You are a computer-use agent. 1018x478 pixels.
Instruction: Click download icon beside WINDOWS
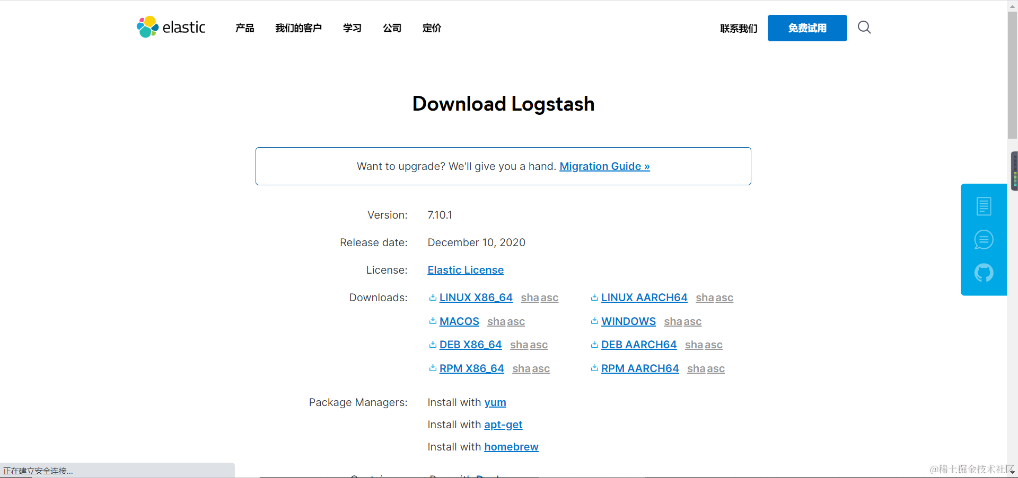pos(594,321)
